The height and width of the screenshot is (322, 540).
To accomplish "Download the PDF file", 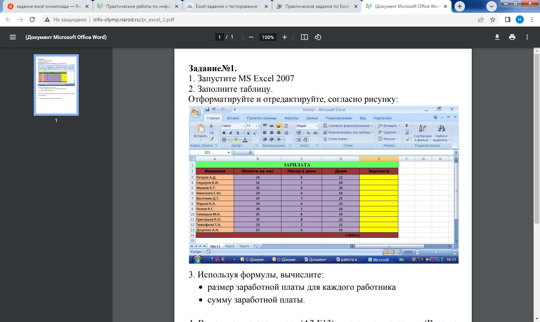I will click(x=497, y=37).
